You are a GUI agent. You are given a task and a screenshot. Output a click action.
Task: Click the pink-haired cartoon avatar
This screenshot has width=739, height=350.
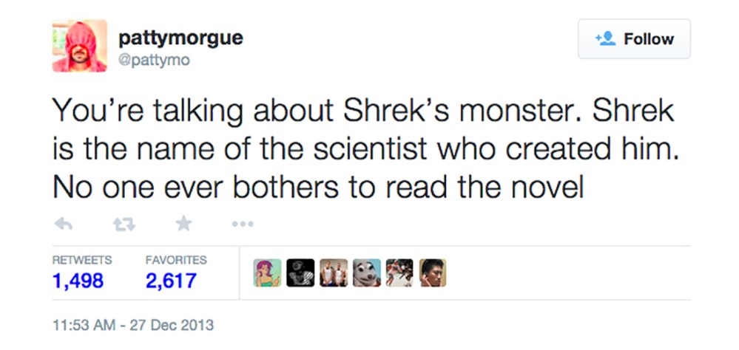coord(267,273)
